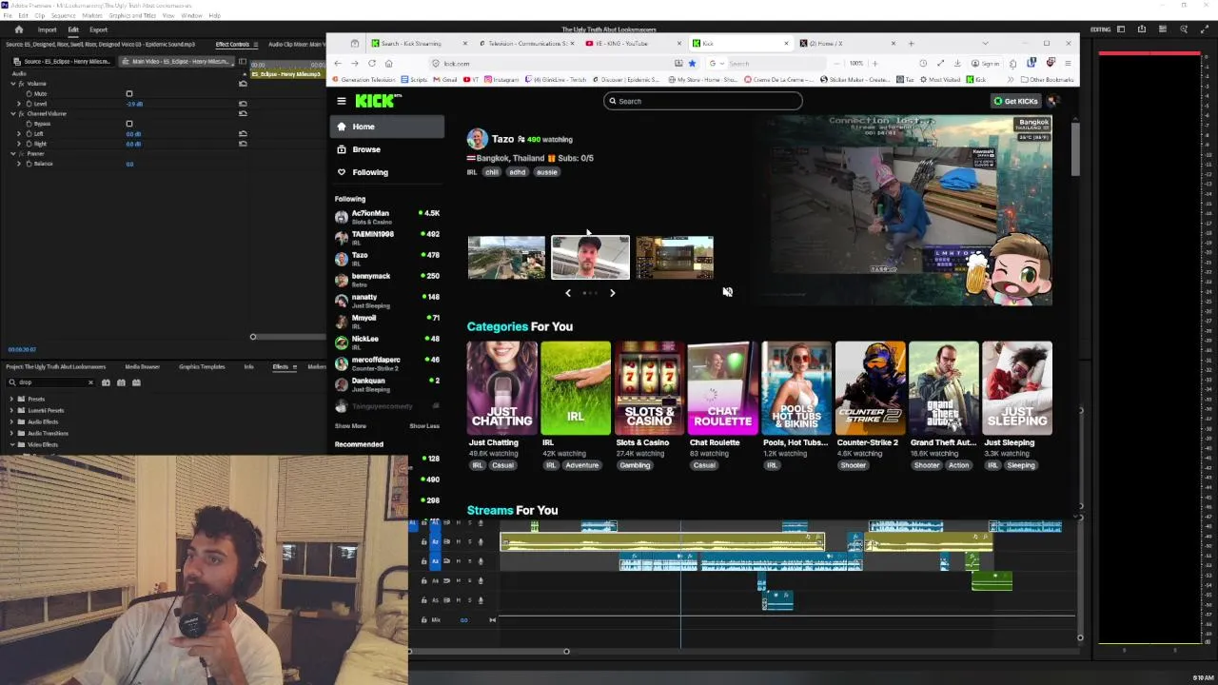The image size is (1218, 685).
Task: Click the timeline horizontal zoom scrollbar
Action: (x=488, y=652)
